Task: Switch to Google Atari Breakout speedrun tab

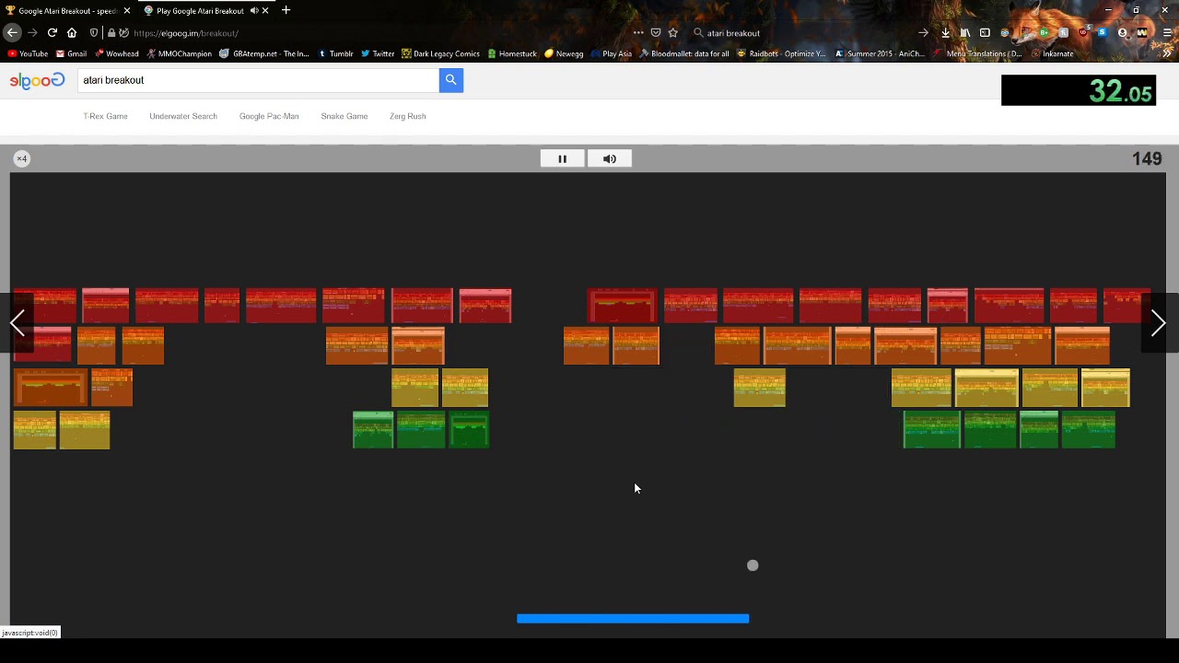Action: 66,11
